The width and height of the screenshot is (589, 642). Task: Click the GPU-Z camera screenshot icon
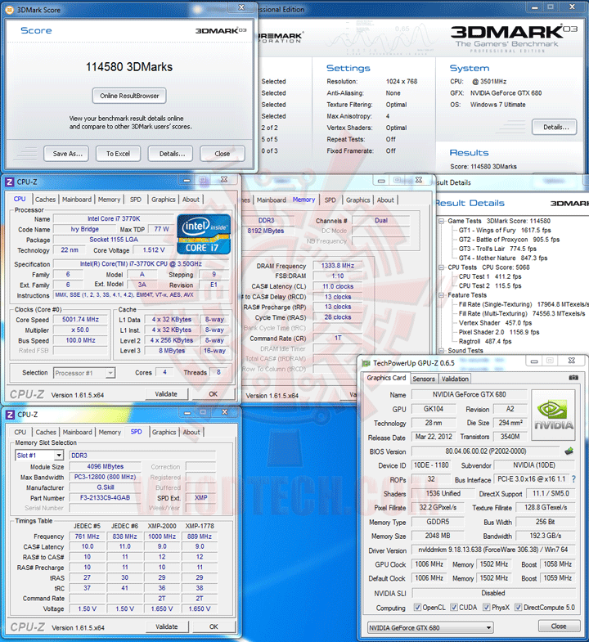point(573,378)
